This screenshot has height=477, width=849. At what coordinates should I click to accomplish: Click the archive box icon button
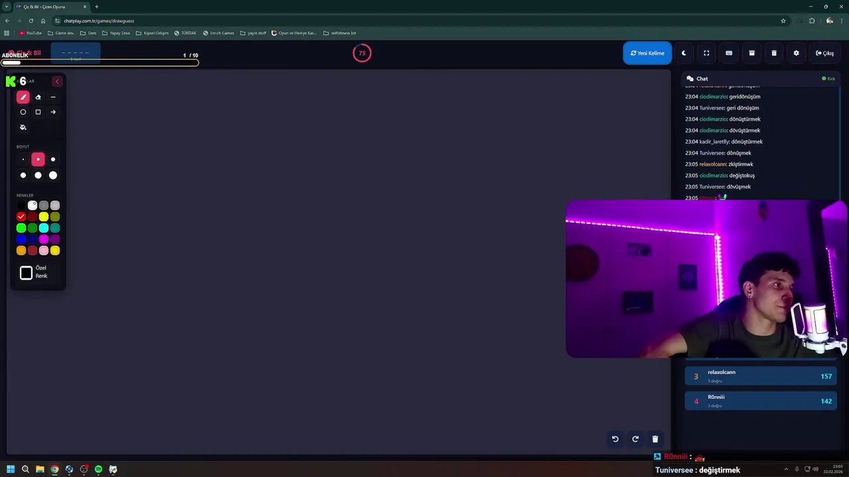[751, 53]
